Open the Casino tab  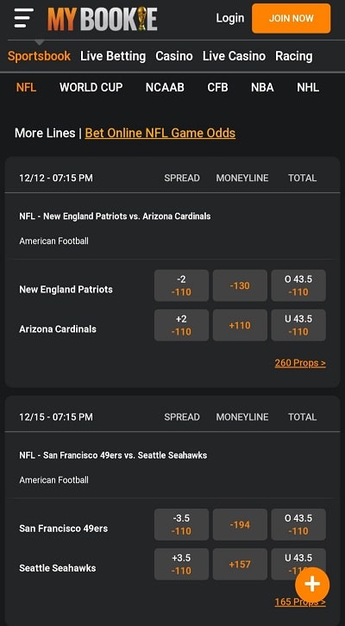point(174,56)
